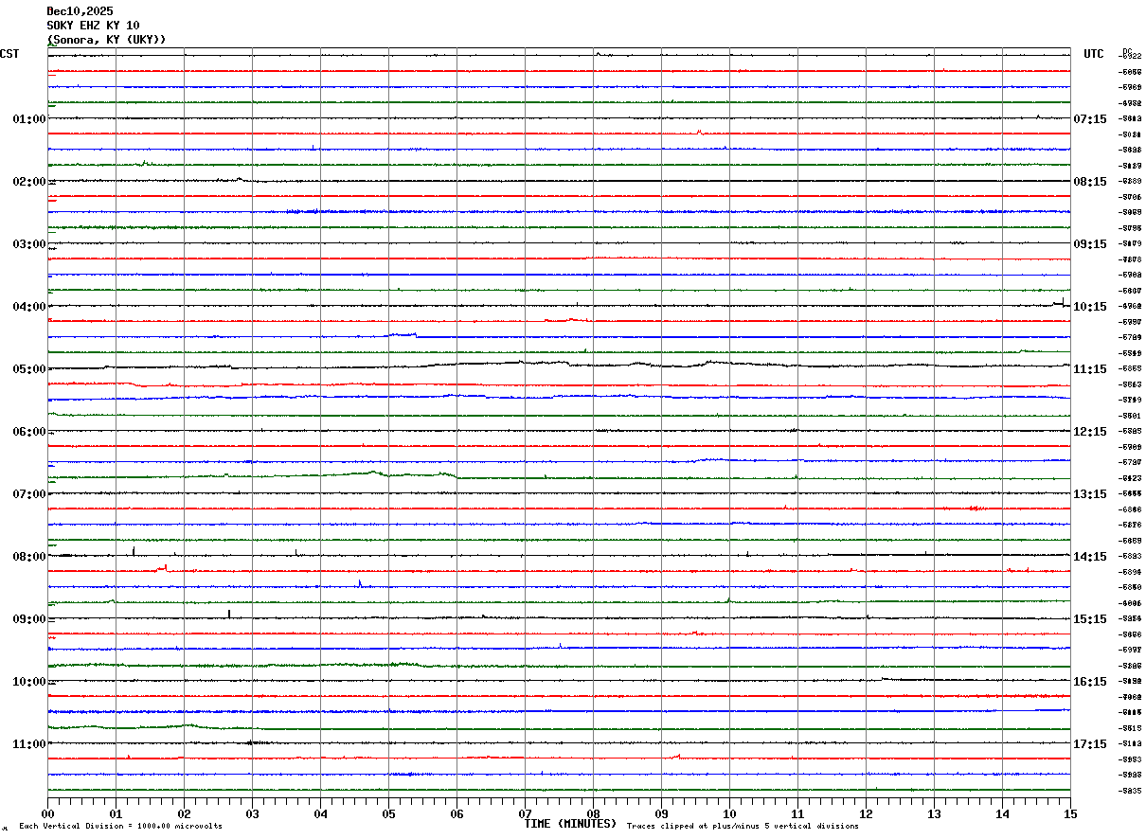The width and height of the screenshot is (1146, 839).
Task: Select the station header SOKY EHZ KY 10
Action: [x=93, y=26]
